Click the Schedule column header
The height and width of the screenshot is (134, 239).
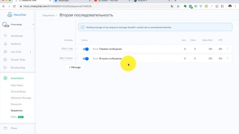68,40
